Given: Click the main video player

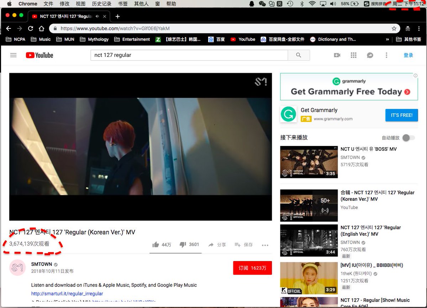Looking at the screenshot, I should pyautogui.click(x=141, y=147).
